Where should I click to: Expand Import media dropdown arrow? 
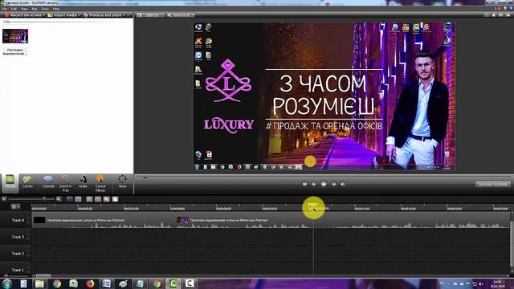(x=79, y=15)
